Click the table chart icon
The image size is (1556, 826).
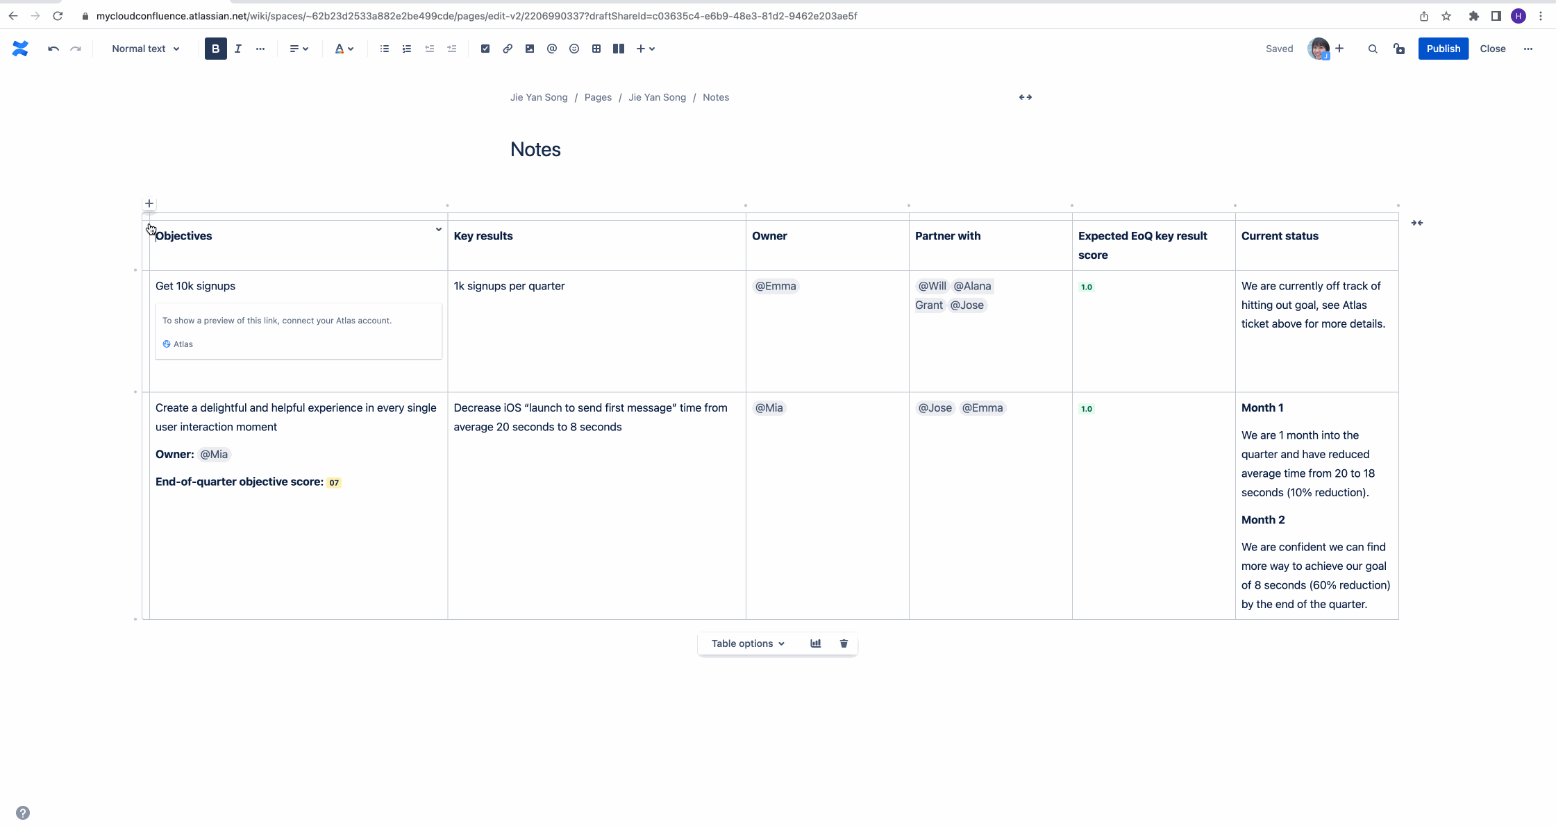point(815,643)
